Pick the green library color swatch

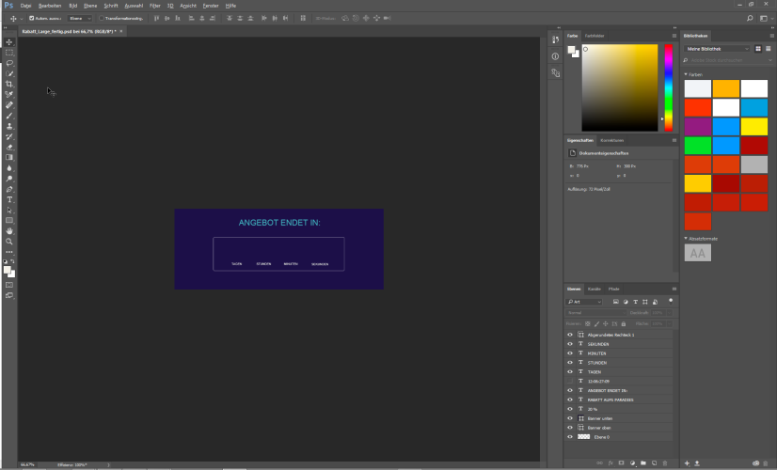pos(698,146)
